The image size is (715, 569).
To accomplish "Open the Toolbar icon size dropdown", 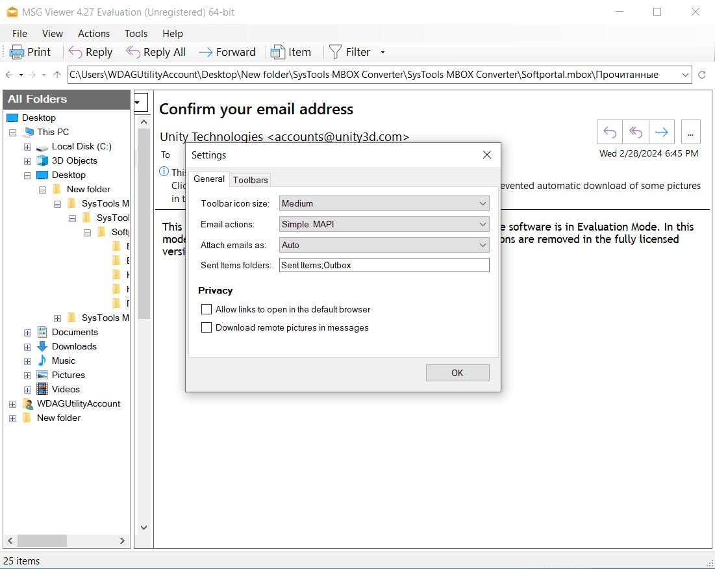I will click(x=384, y=203).
